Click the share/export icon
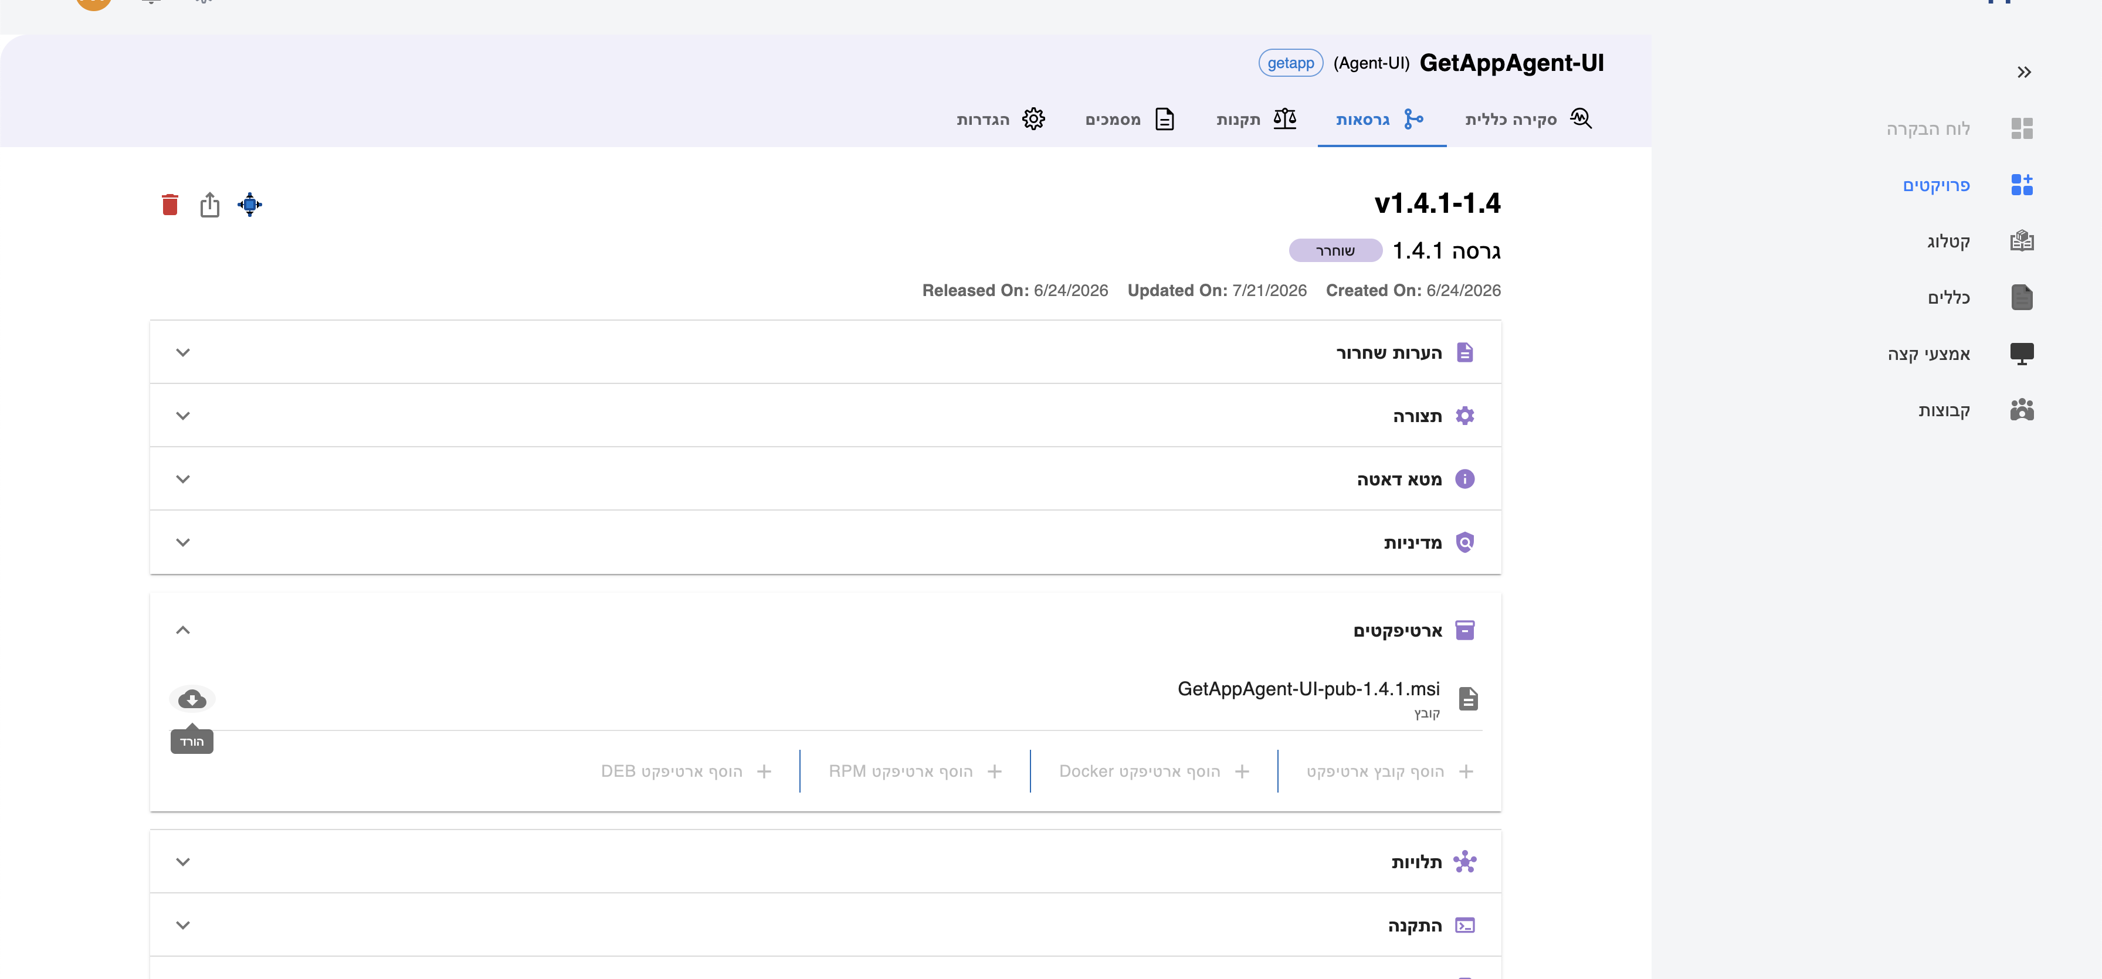 tap(210, 205)
